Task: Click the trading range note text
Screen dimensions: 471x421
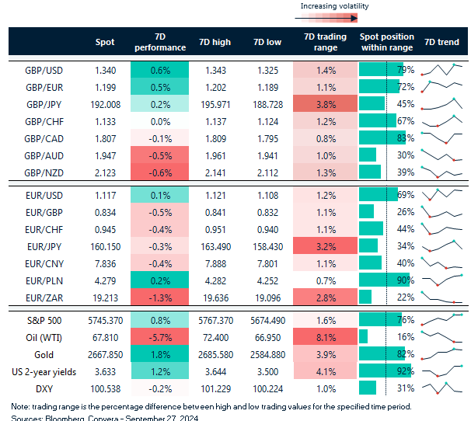Action: point(211,406)
